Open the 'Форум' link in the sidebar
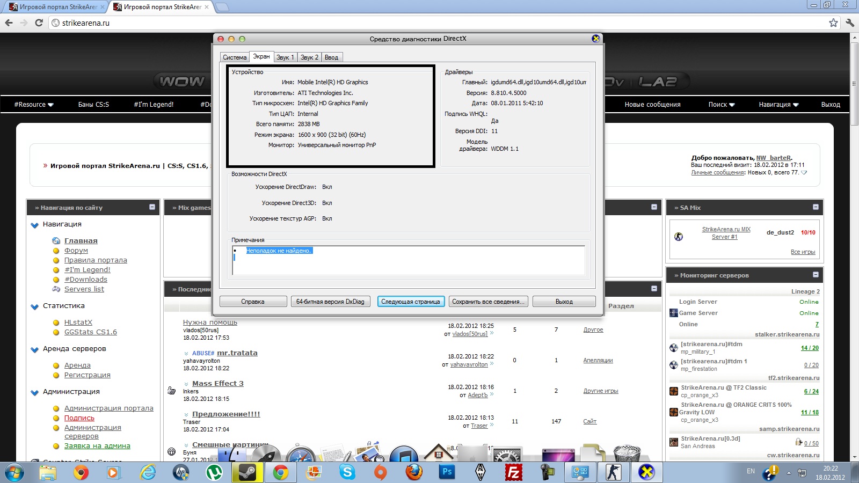 pos(76,251)
